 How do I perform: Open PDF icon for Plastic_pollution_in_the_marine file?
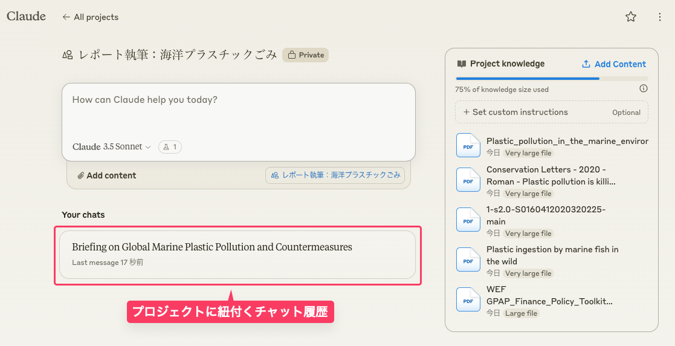click(468, 146)
